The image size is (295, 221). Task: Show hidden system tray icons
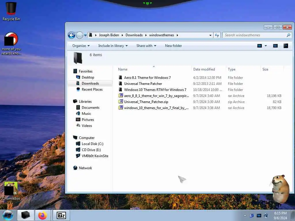(x=245, y=216)
